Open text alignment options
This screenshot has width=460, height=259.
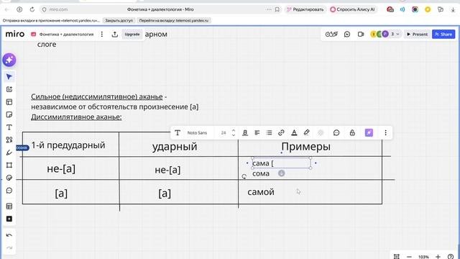[257, 132]
